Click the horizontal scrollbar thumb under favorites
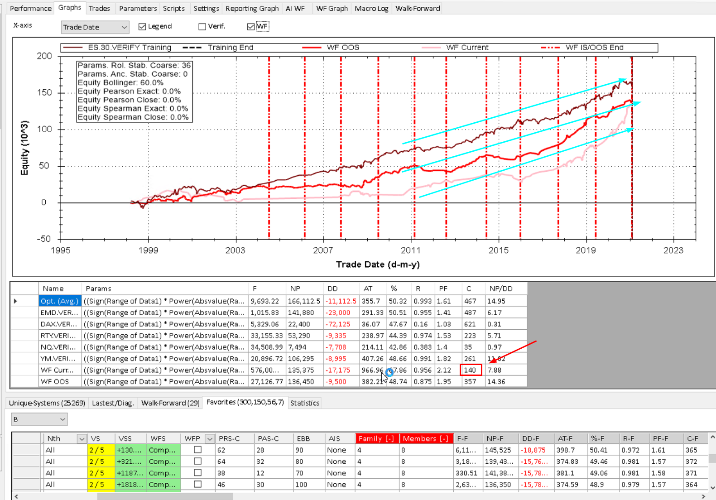The width and height of the screenshot is (716, 500). coord(165,496)
